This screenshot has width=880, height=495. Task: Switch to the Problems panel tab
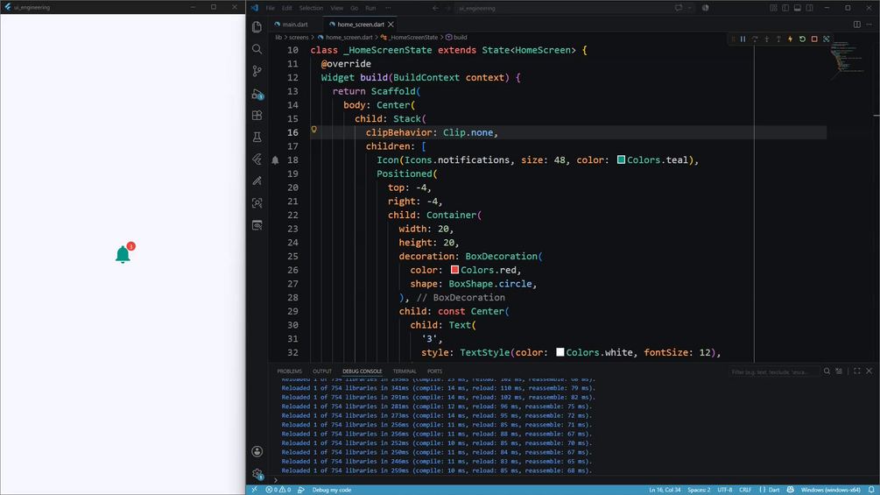289,371
